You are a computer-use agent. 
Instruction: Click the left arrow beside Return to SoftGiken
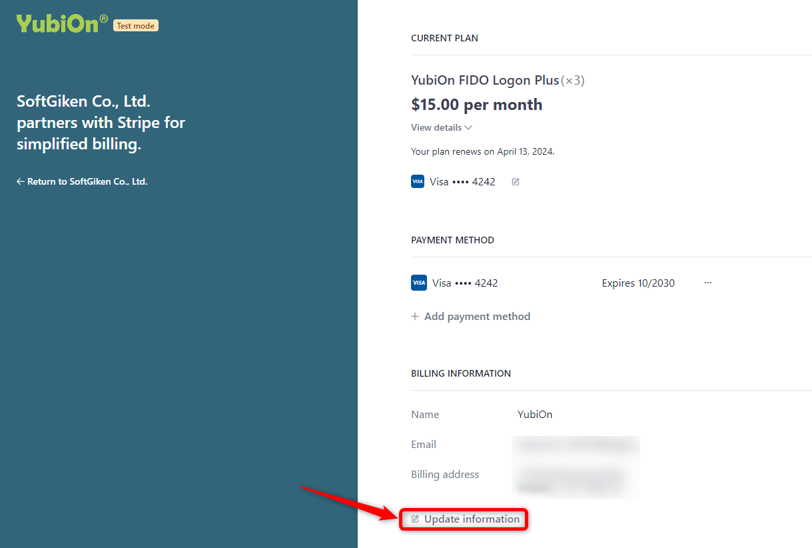click(21, 181)
